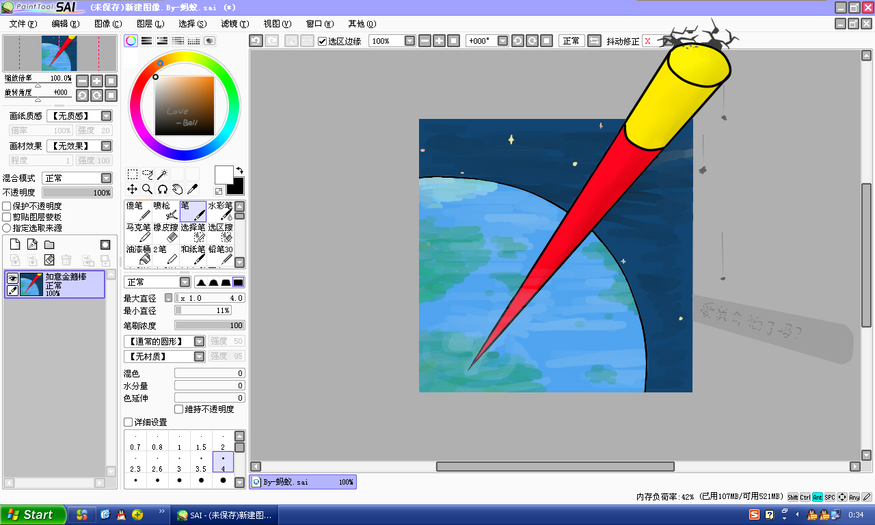Viewport: 875px width, 525px height.
Task: Activate the lasso selection tool
Action: point(148,174)
